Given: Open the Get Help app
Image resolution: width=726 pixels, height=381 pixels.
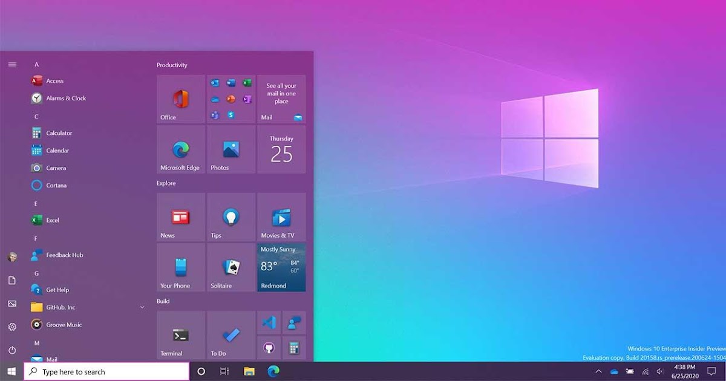Looking at the screenshot, I should [88, 290].
